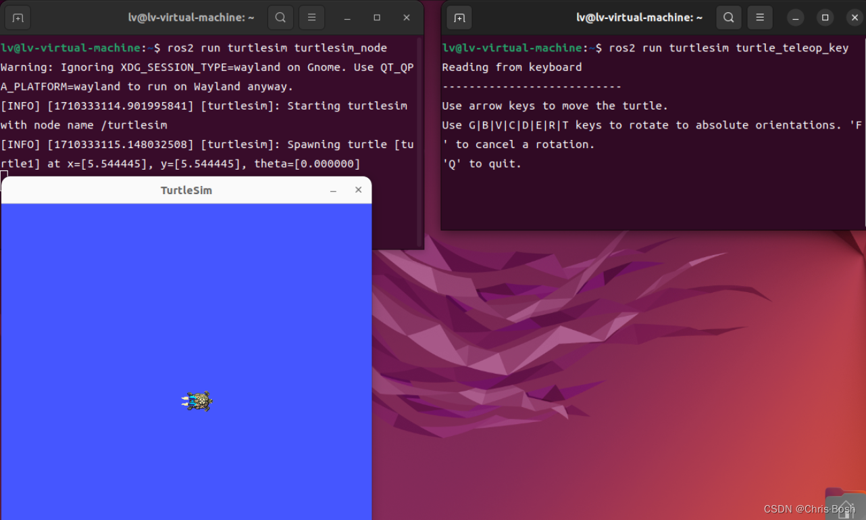The width and height of the screenshot is (866, 520).
Task: Maximize the left terminal window
Action: click(x=377, y=18)
